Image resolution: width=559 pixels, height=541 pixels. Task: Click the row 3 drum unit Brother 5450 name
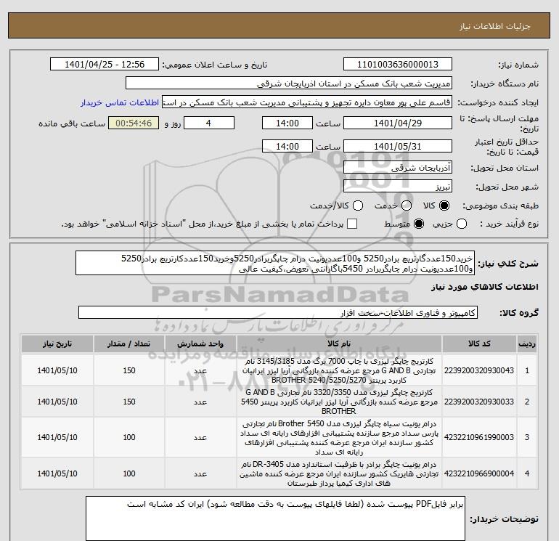click(339, 438)
